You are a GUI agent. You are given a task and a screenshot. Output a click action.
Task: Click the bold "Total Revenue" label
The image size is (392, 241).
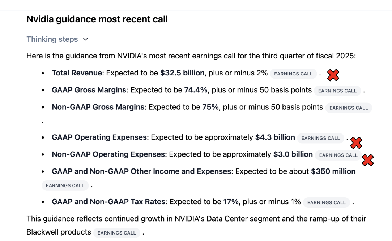[x=77, y=73]
